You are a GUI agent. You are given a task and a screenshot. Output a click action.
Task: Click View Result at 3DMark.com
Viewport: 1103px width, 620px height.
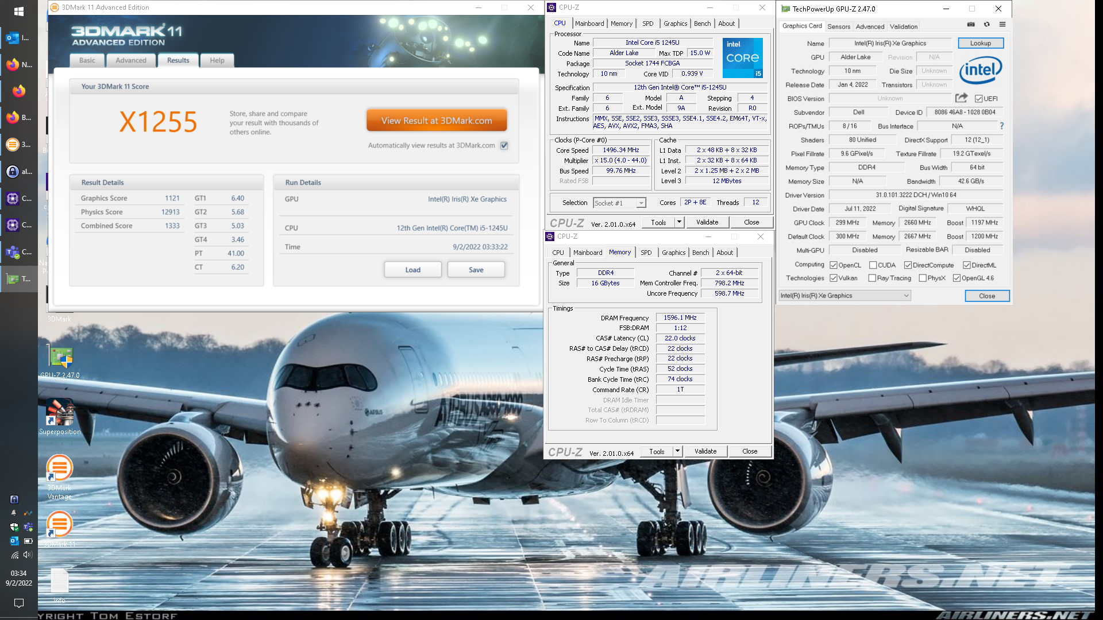click(437, 121)
